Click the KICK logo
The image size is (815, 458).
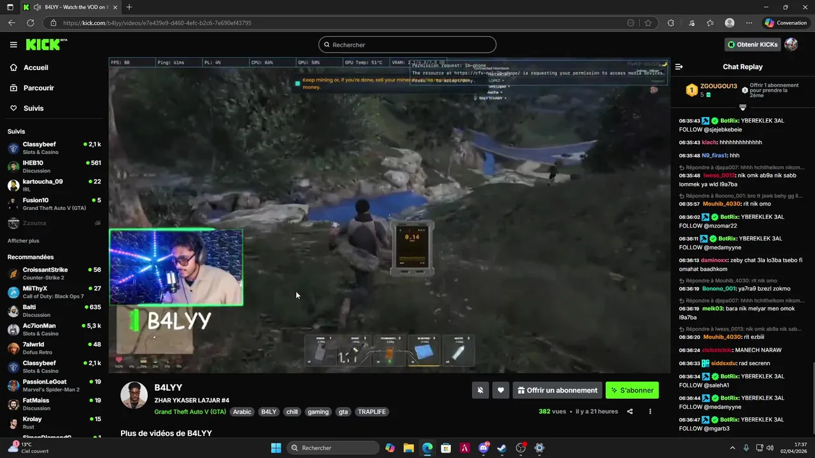tap(46, 45)
